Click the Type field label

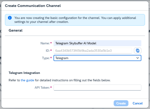pyautogui.click(x=46, y=58)
